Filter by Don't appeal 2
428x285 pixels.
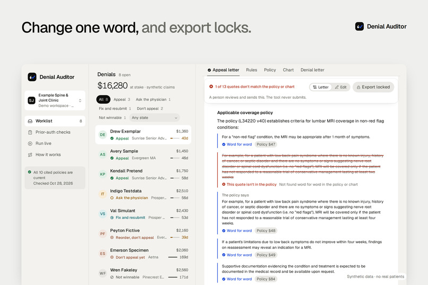pyautogui.click(x=150, y=109)
